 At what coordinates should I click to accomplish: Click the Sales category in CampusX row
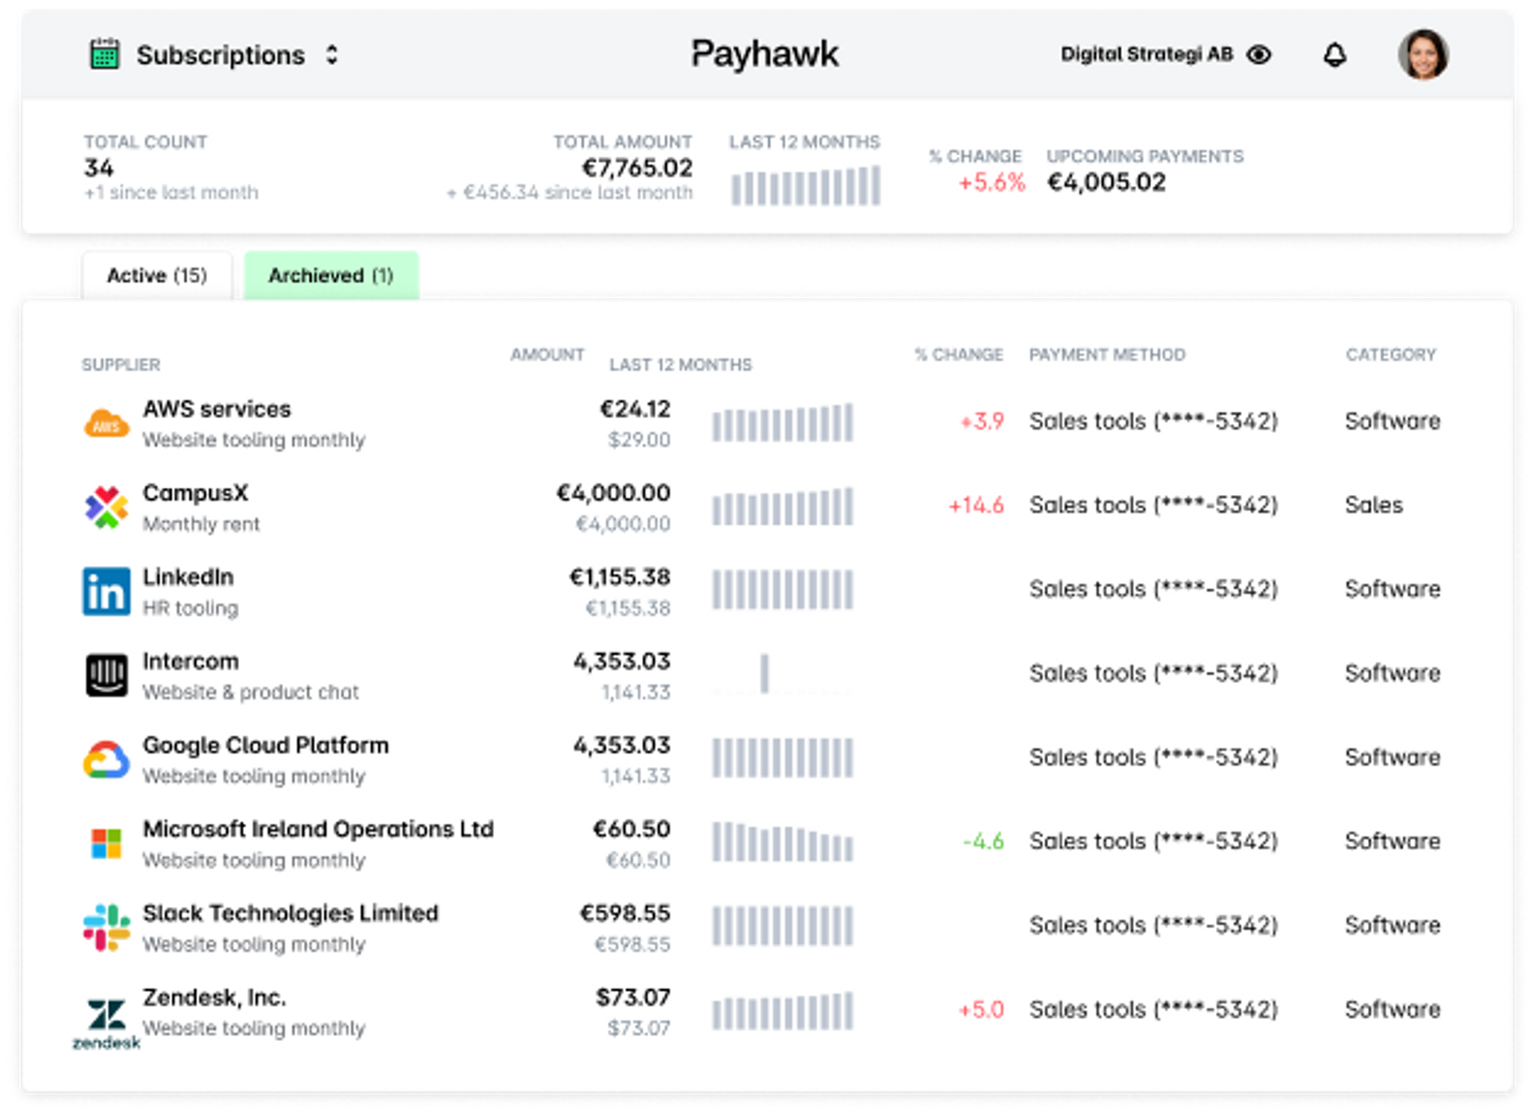click(1374, 505)
